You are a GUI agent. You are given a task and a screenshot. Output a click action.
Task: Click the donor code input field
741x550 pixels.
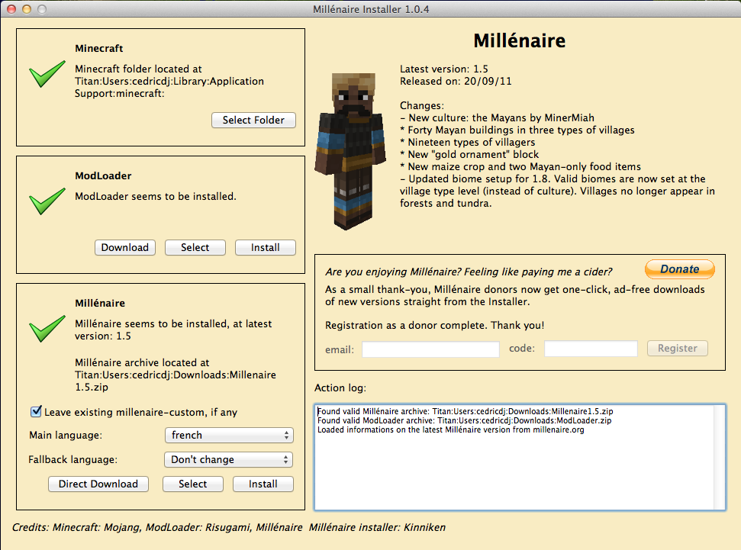click(591, 349)
